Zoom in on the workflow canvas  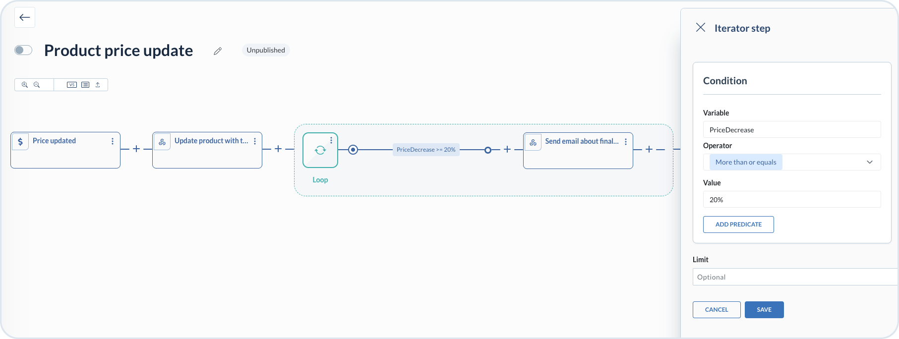click(25, 85)
